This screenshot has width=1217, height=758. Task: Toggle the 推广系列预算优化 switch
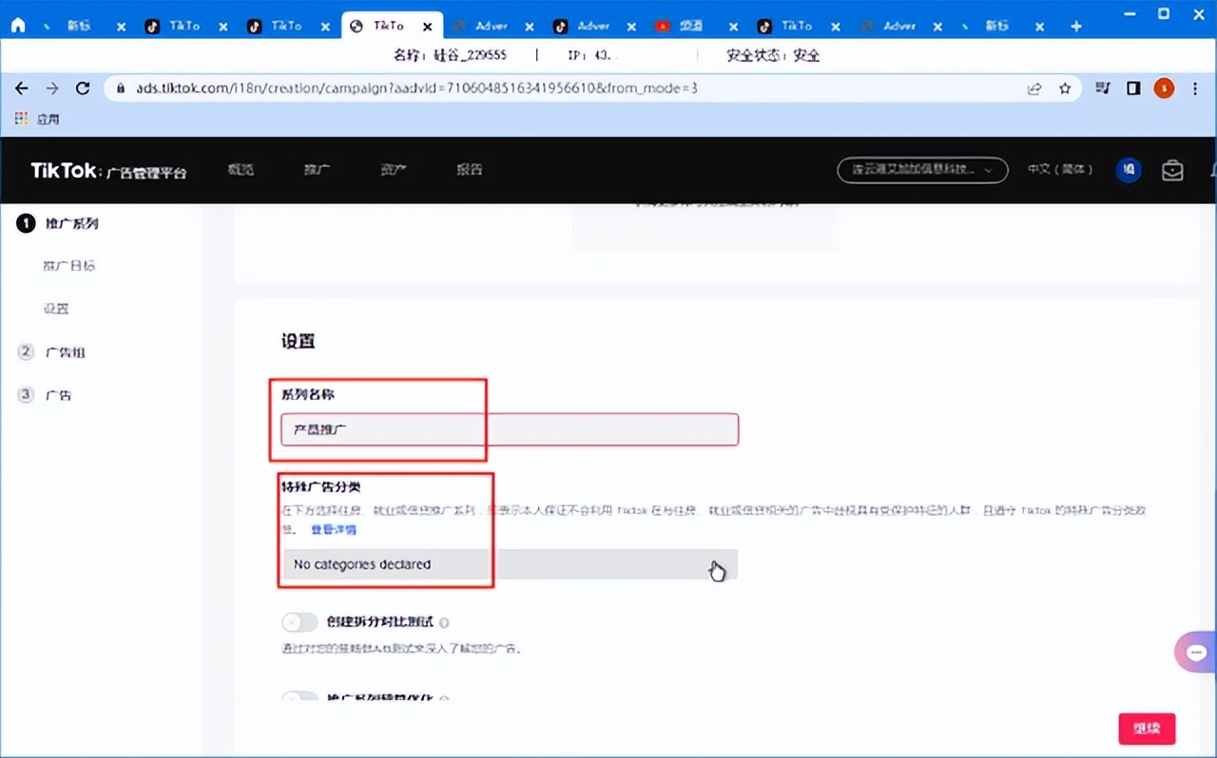pyautogui.click(x=299, y=698)
